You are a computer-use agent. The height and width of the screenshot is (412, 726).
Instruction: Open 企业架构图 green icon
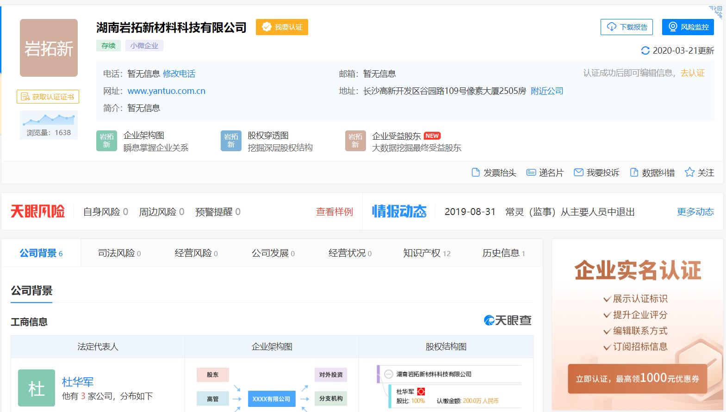pos(106,141)
